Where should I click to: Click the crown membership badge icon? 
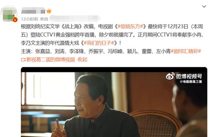49,11
